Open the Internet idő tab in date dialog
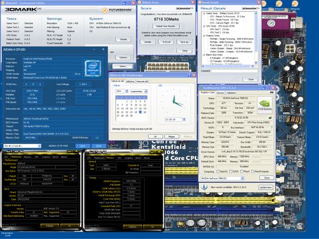The image size is (319, 239). click(142, 82)
